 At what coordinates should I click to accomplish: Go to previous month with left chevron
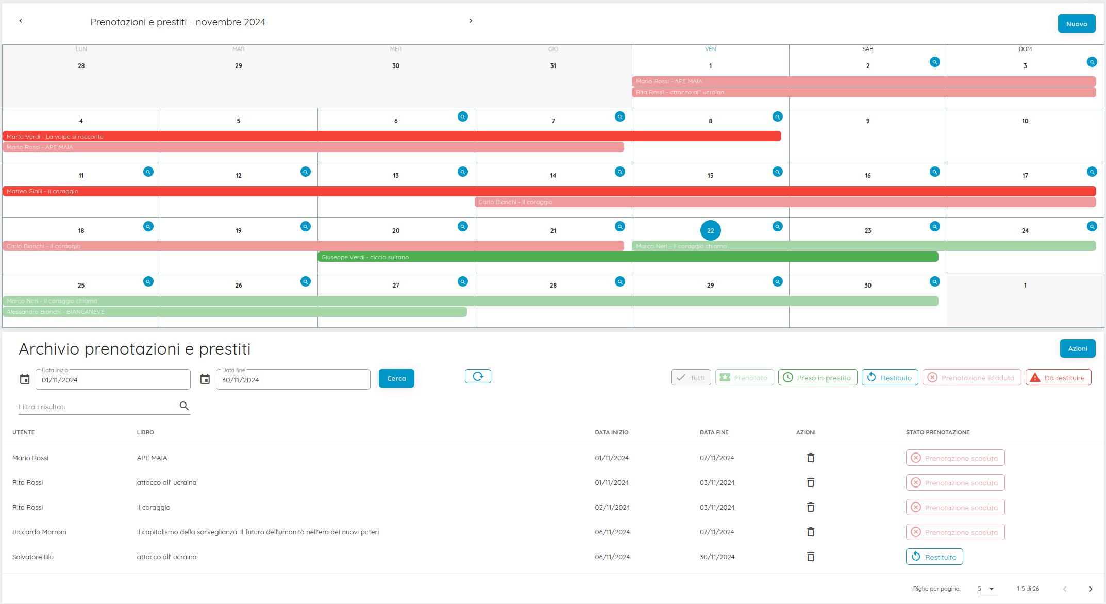click(21, 21)
